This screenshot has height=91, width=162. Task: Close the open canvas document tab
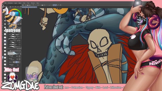point(36,7)
